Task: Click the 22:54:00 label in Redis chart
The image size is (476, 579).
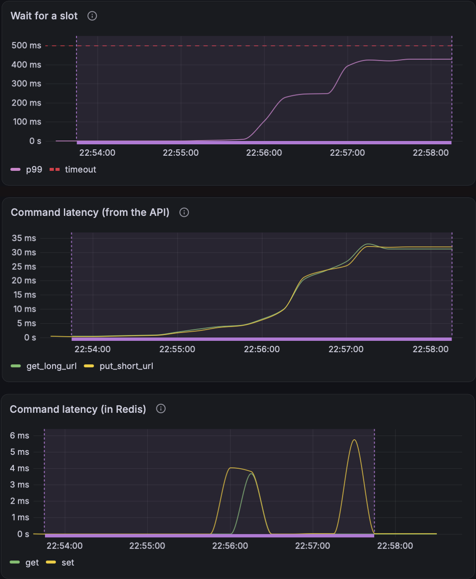Action: 64,546
